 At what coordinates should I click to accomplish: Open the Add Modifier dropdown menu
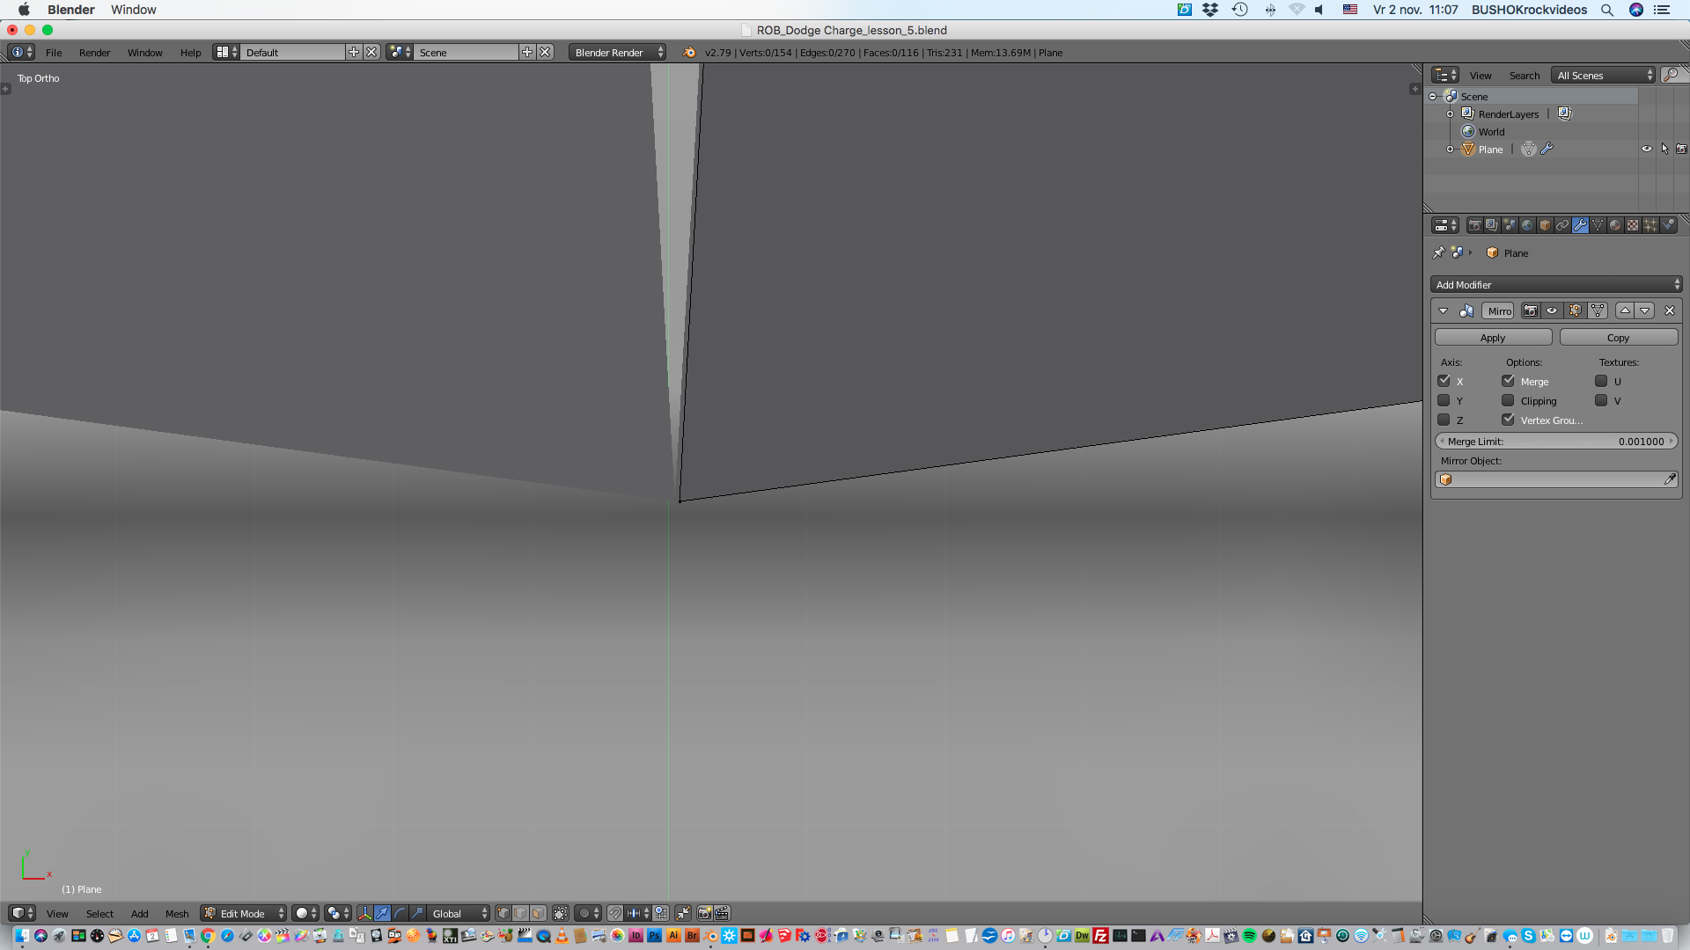(1555, 284)
